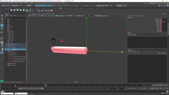Go to end of playback range
This screenshot has height=95, width=169.
pyautogui.click(x=167, y=85)
